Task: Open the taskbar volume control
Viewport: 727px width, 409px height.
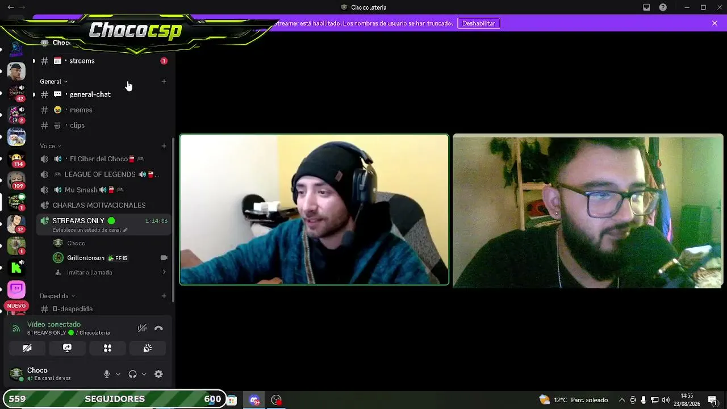Action: tap(665, 400)
